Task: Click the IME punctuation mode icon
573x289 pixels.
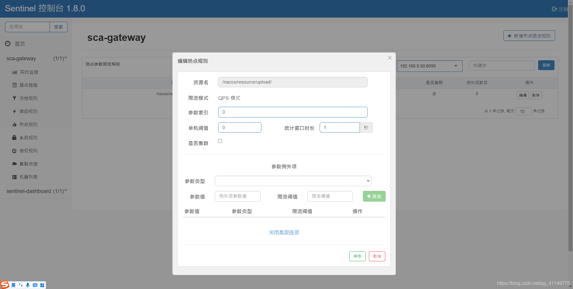Action: click(x=21, y=285)
